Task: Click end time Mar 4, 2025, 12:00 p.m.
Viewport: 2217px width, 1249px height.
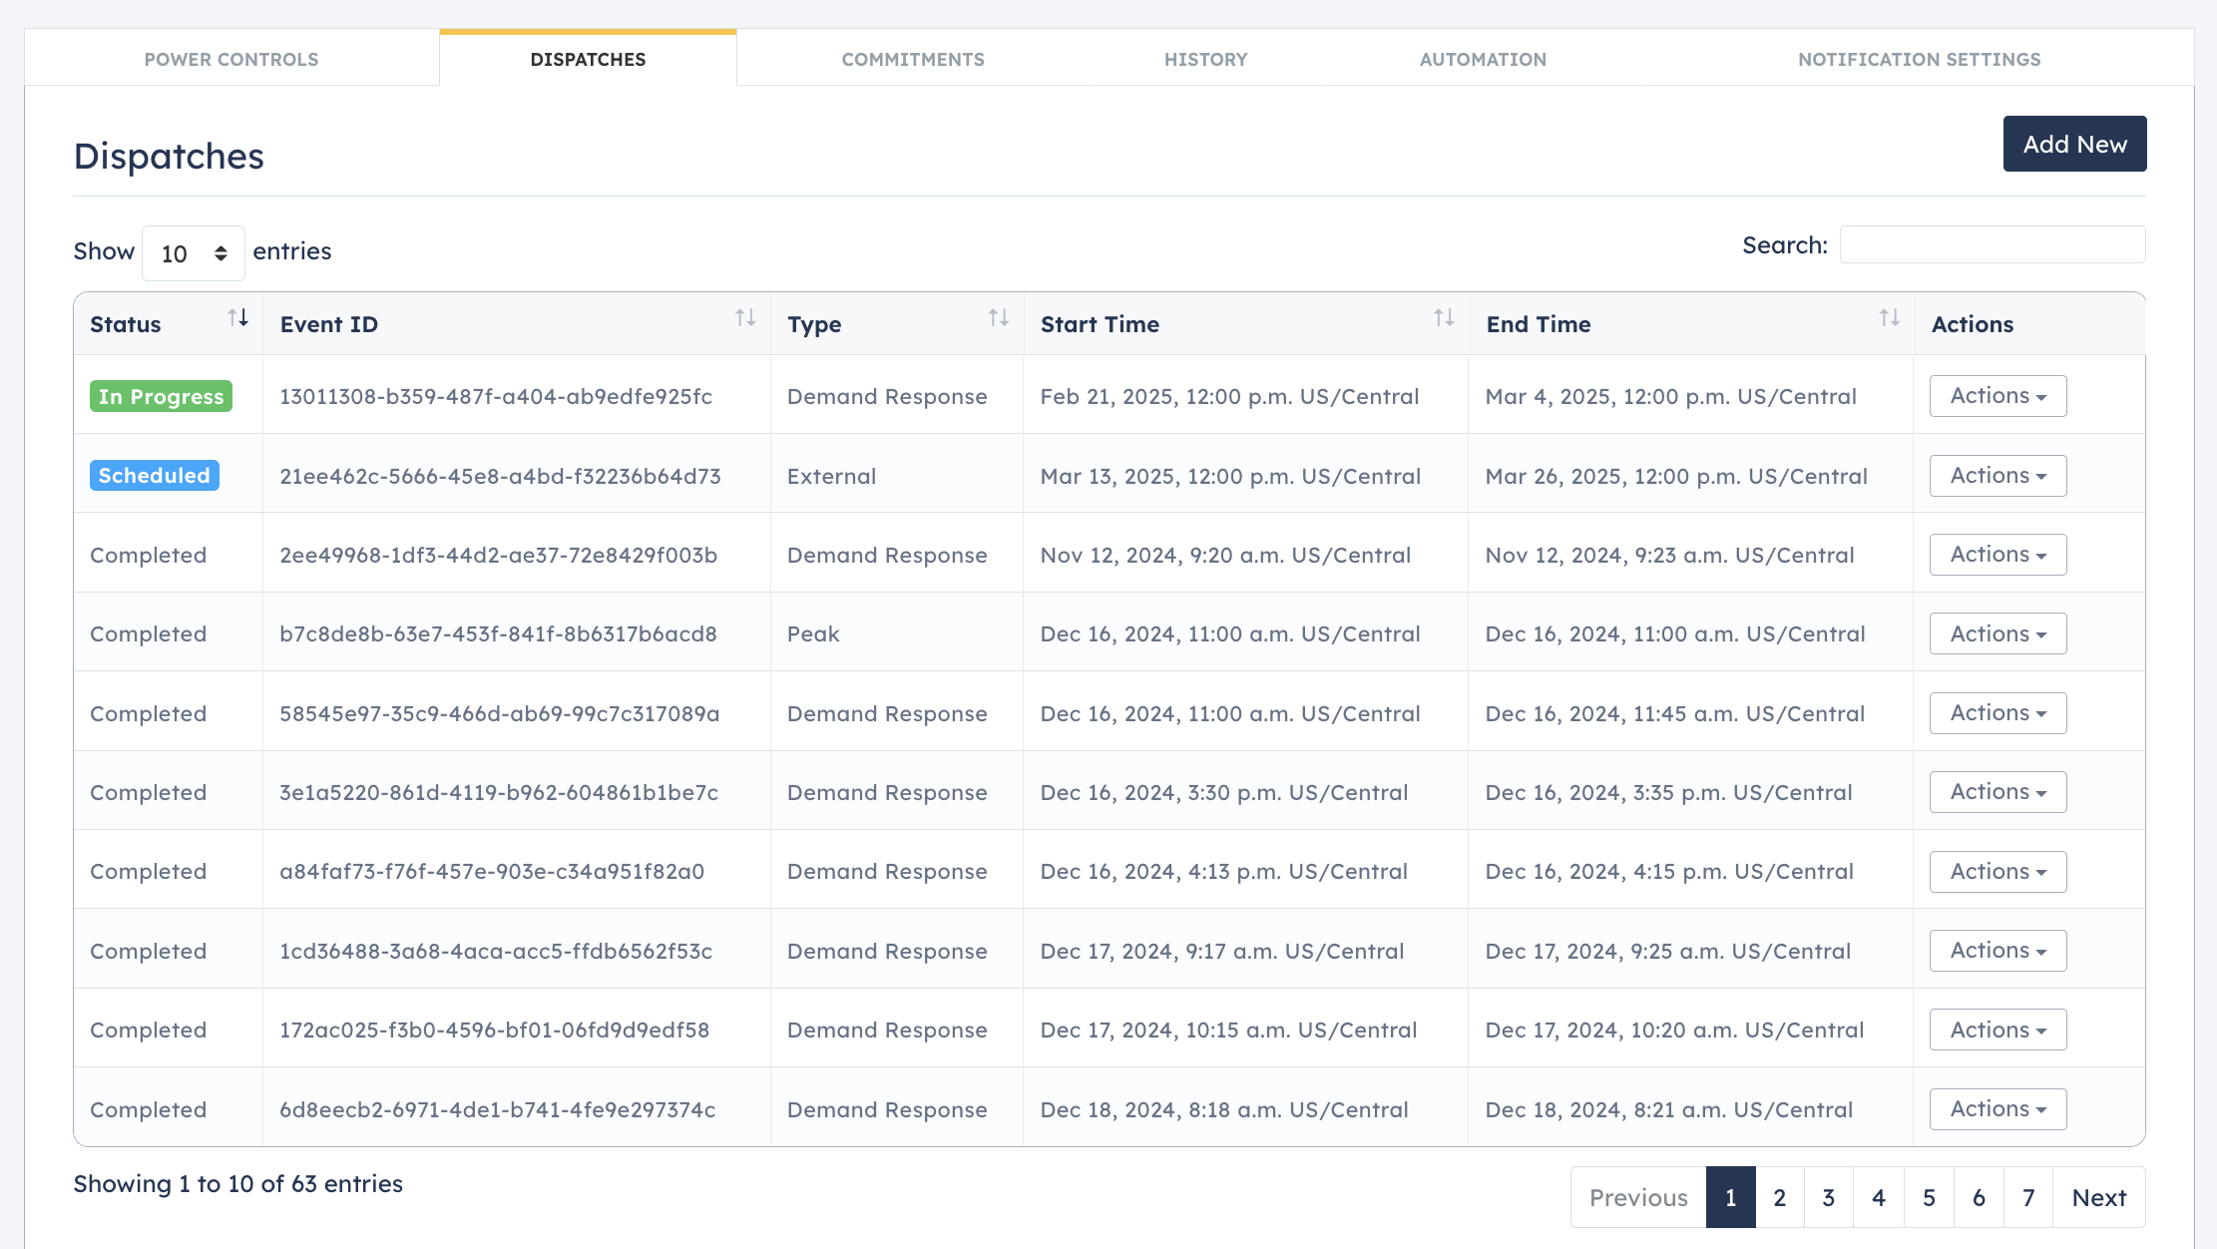Action: tap(1671, 396)
